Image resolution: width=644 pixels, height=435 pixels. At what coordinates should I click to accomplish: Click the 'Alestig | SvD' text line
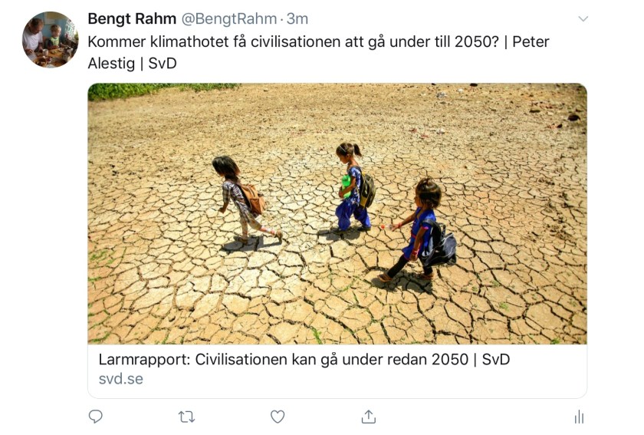tap(132, 64)
